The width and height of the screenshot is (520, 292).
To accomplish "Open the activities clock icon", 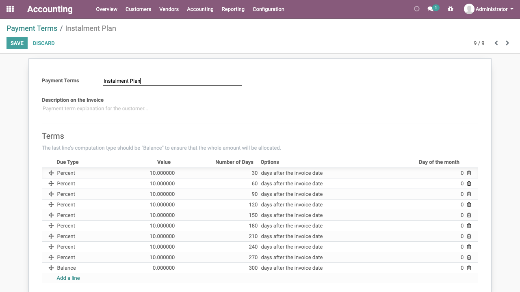I will 416,9.
